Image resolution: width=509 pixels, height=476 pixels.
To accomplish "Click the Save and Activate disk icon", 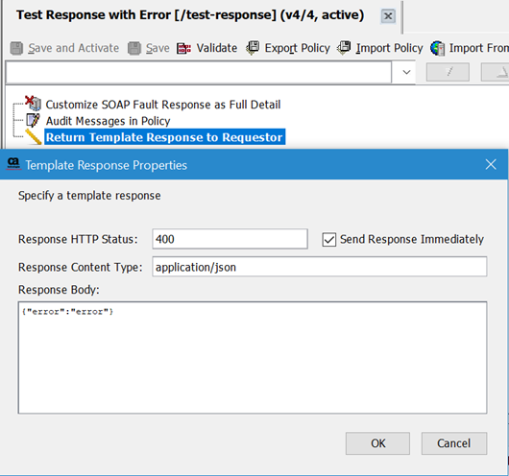I will point(16,48).
